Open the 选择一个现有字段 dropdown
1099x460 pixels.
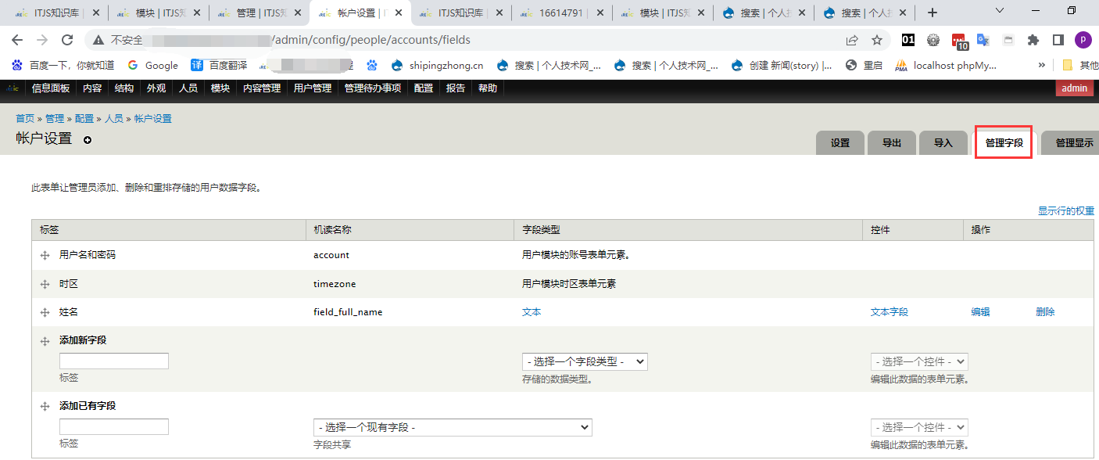pos(453,427)
